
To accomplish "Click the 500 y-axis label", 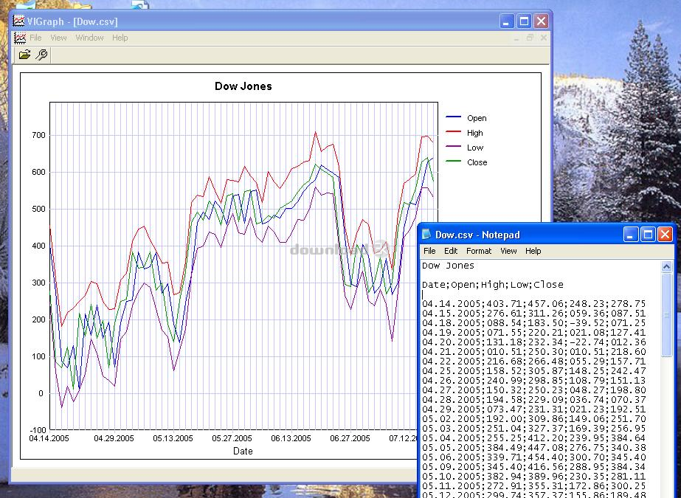I will [x=38, y=209].
